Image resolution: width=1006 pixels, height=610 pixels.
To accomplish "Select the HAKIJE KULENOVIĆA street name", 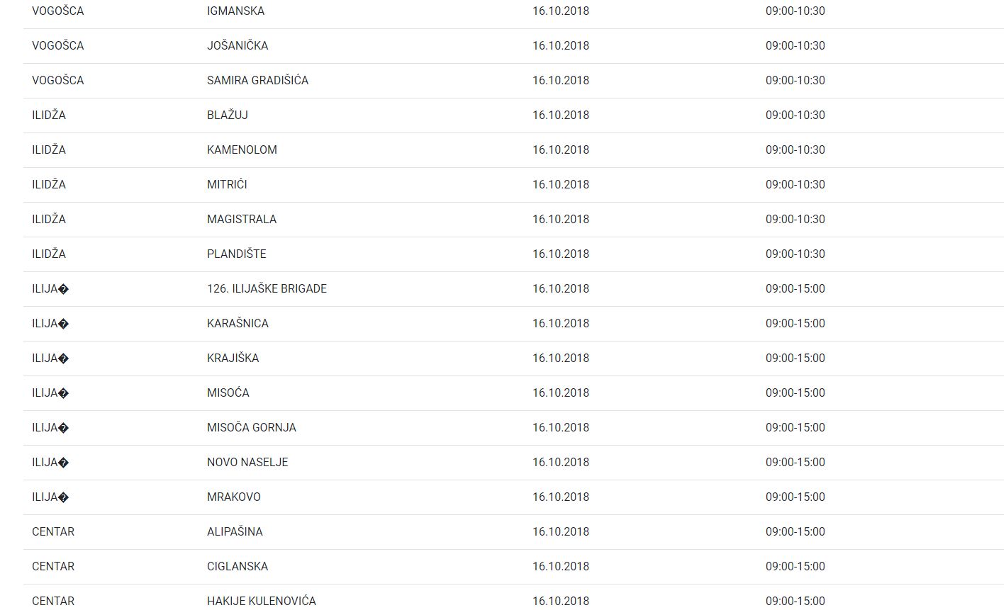I will 262,601.
